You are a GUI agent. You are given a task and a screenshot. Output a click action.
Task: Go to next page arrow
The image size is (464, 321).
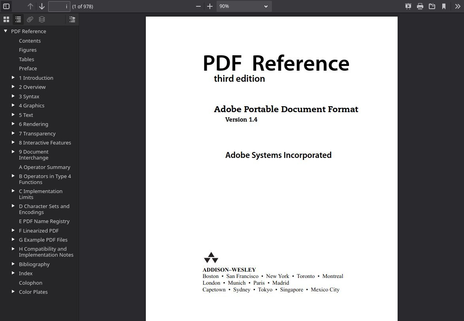(x=42, y=6)
